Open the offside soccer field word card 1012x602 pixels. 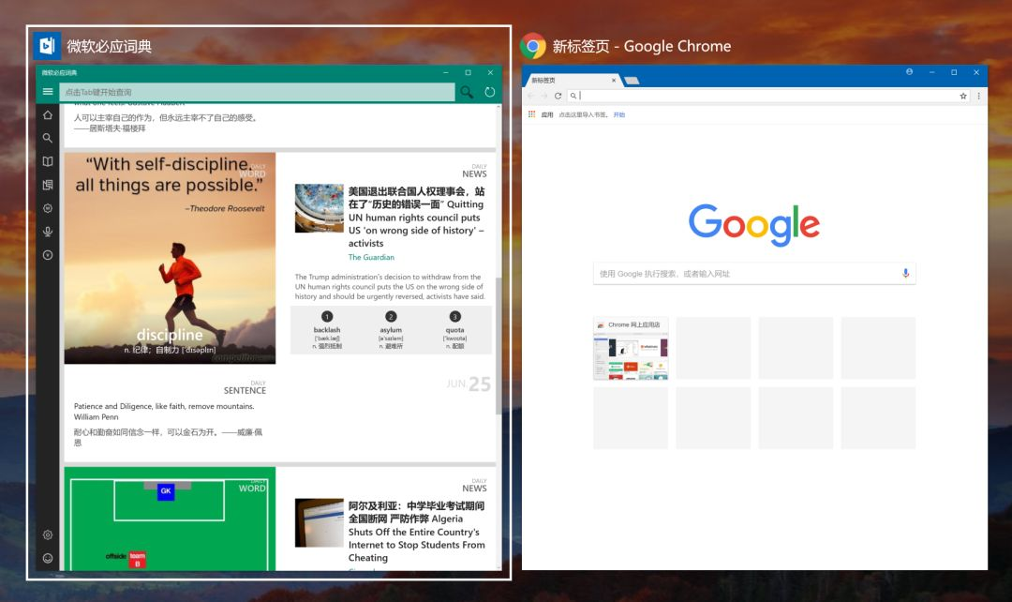170,519
